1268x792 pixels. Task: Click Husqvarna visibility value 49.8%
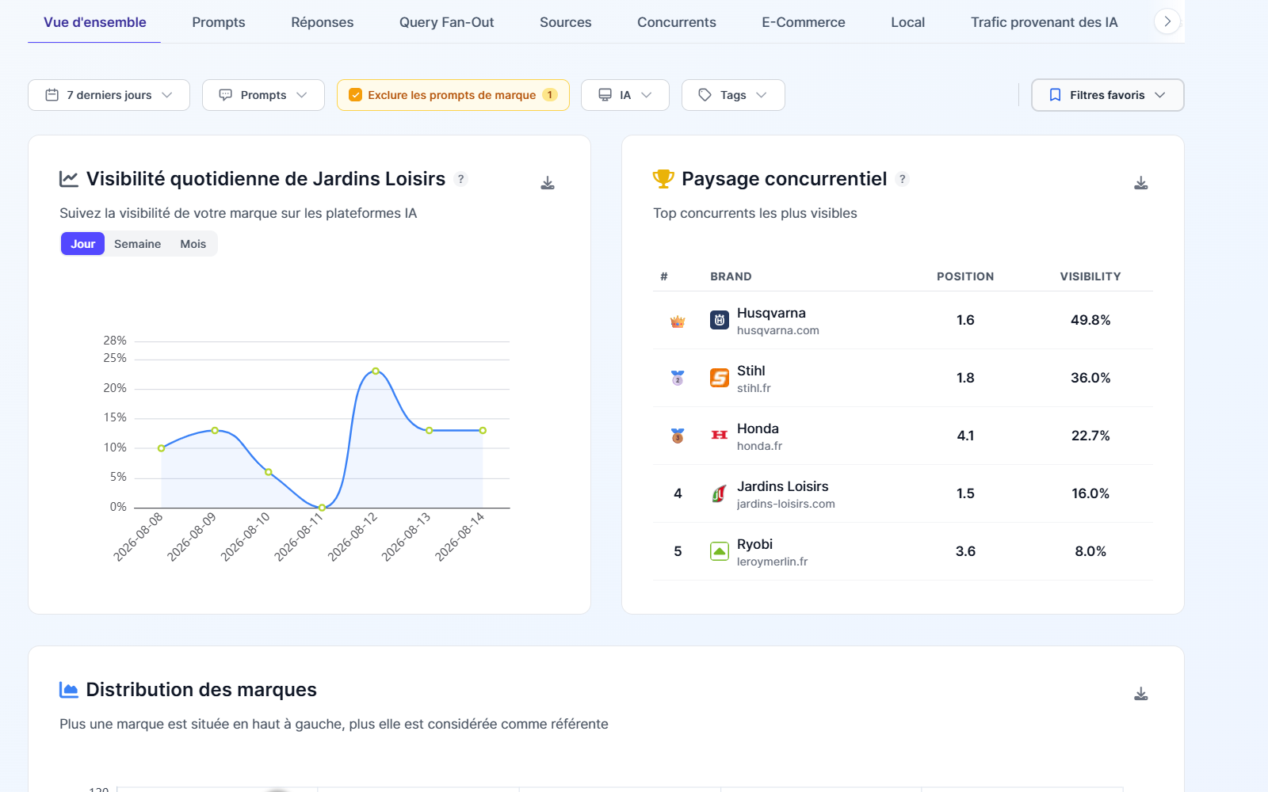[1090, 320]
